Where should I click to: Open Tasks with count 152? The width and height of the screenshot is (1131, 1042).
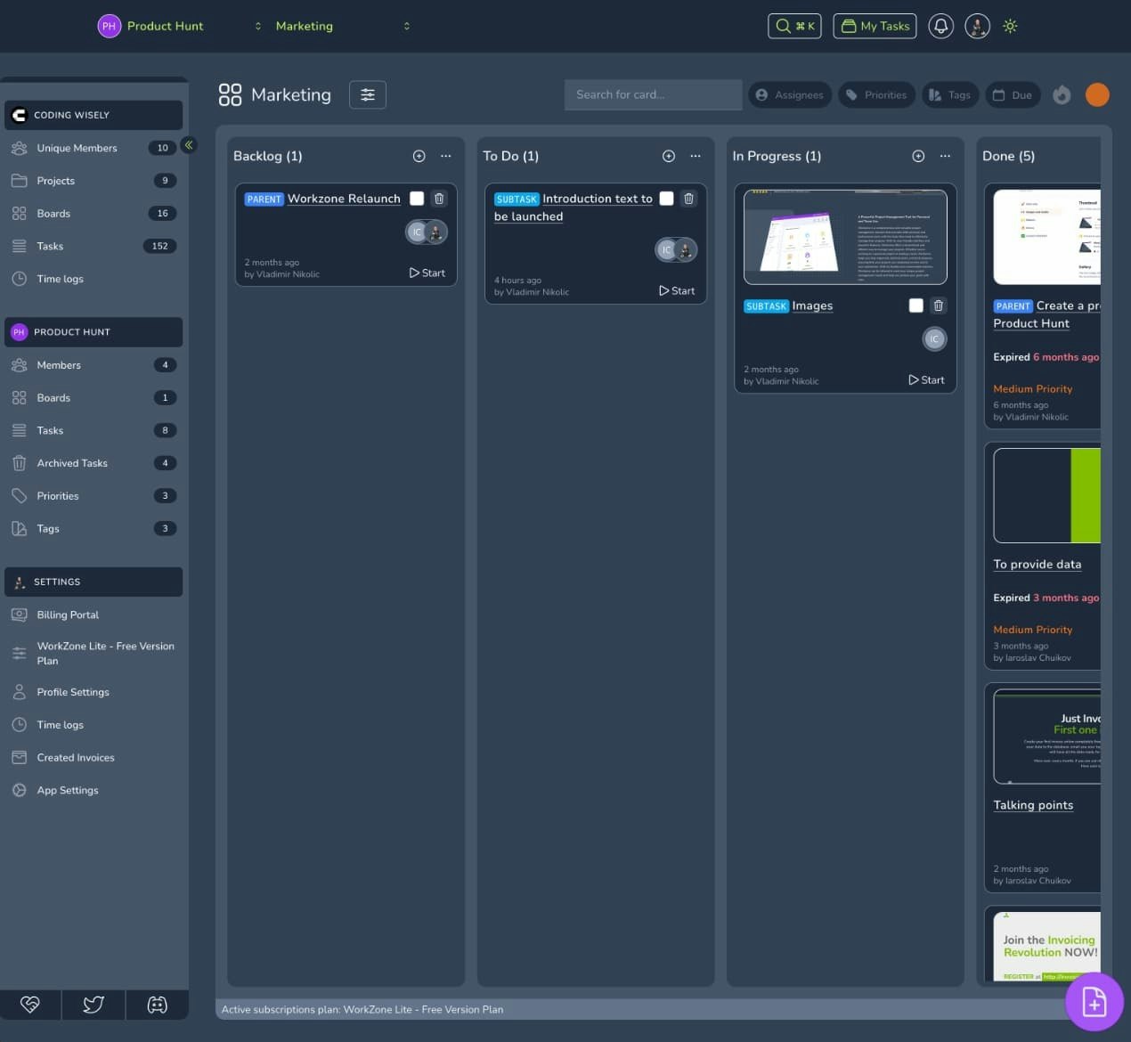94,246
